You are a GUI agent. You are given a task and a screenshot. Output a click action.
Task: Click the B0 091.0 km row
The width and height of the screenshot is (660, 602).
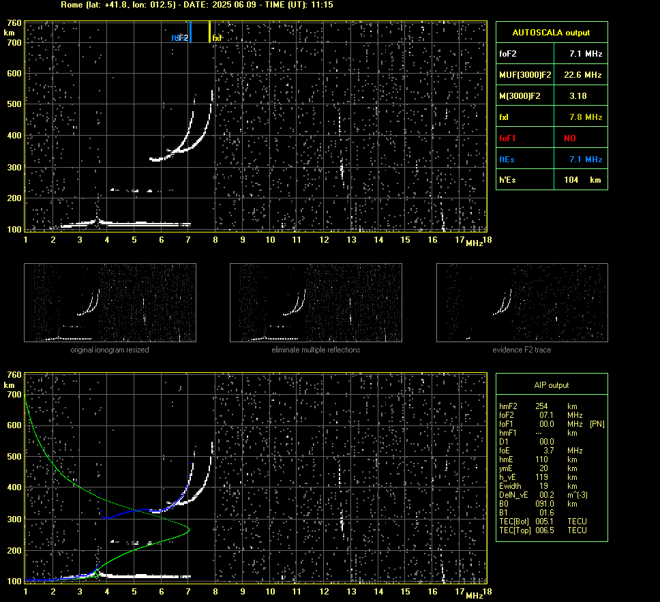click(538, 504)
